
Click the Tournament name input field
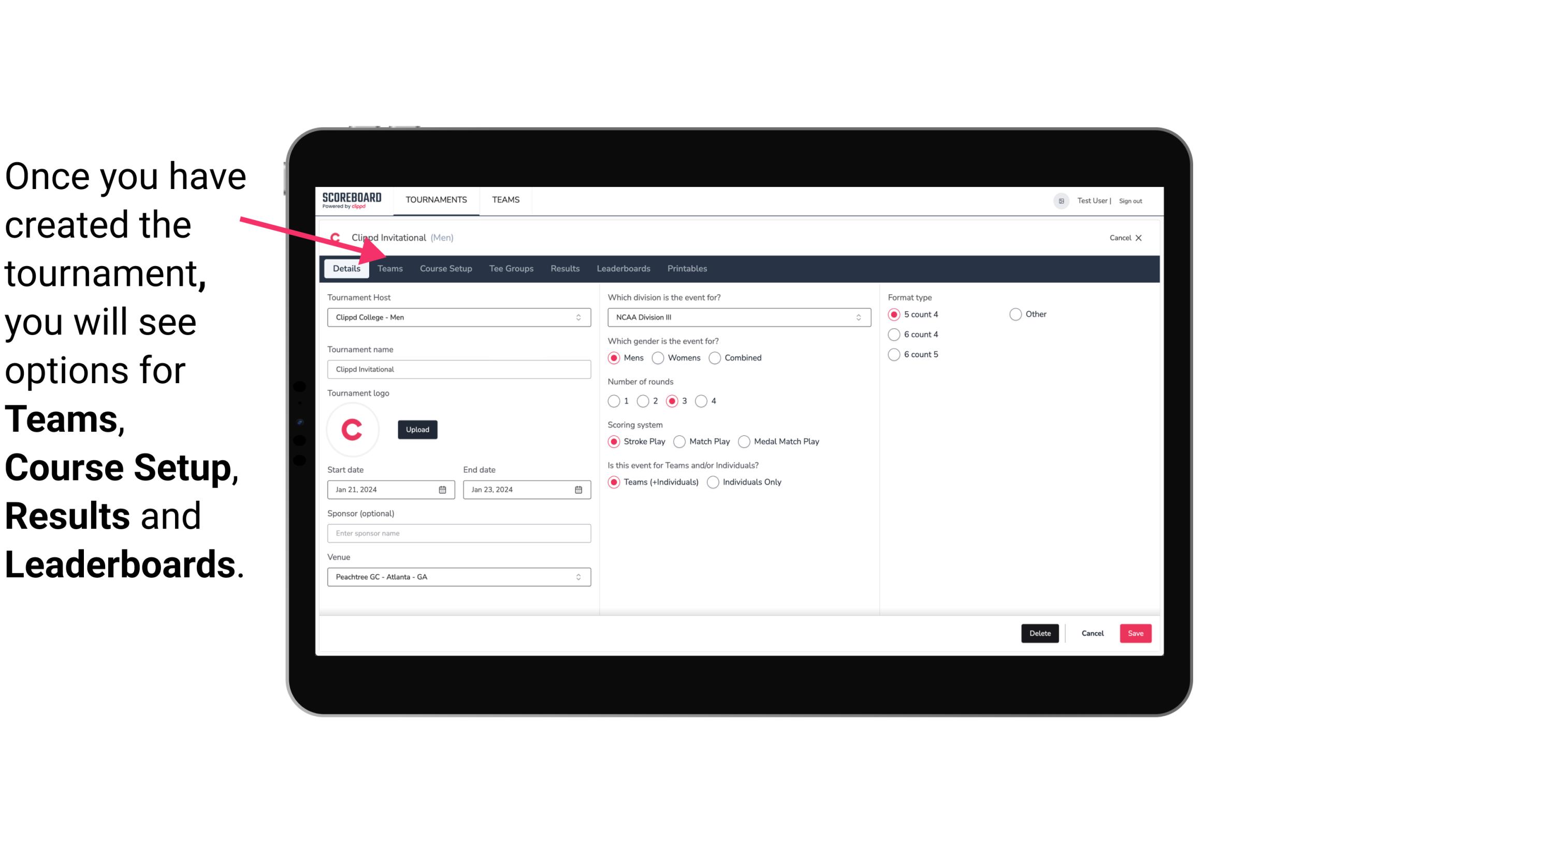(458, 369)
